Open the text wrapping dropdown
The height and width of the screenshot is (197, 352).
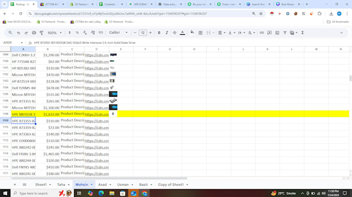[x=242, y=33]
